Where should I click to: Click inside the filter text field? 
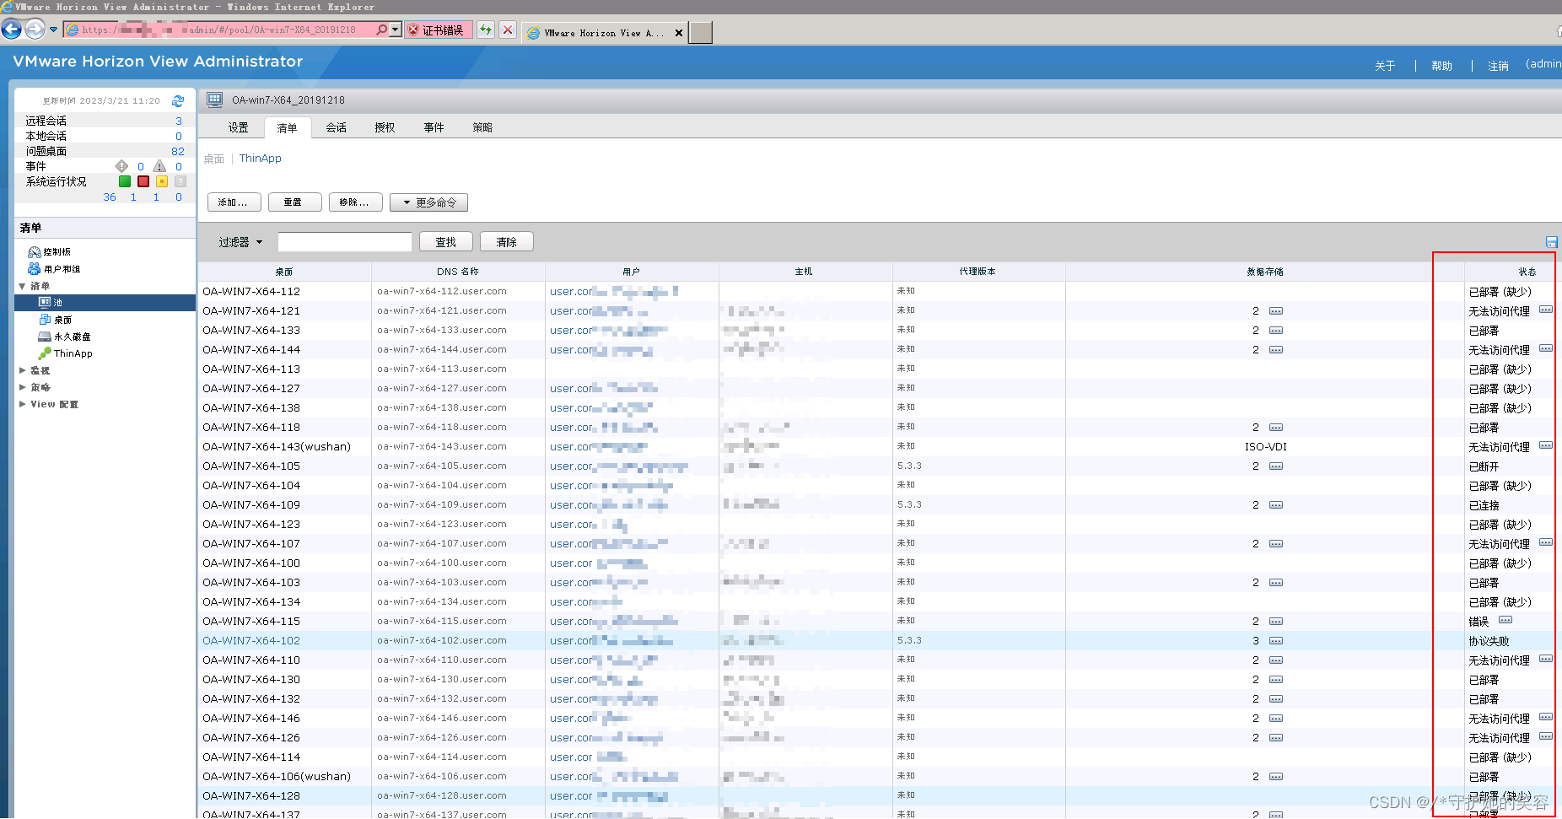pyautogui.click(x=344, y=242)
